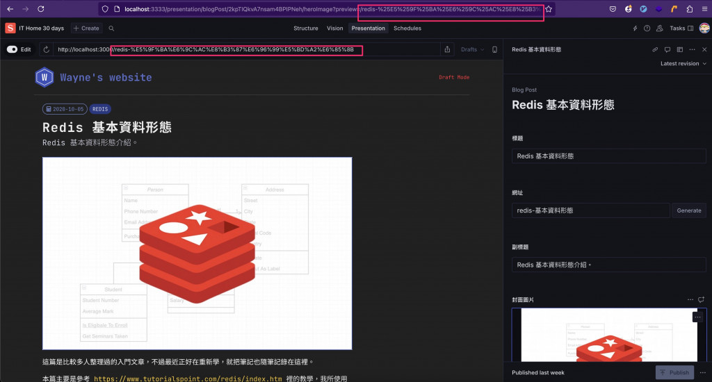Follow the tutorialspoint.com redis link
This screenshot has width=712, height=382.
(188, 379)
